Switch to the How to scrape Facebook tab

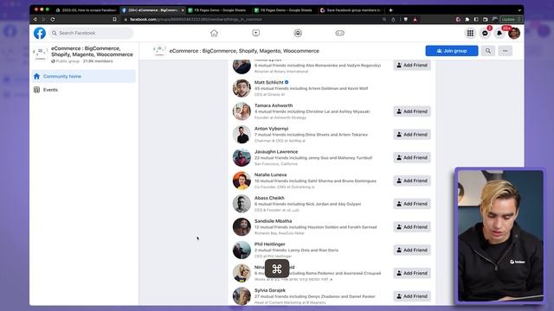pos(86,10)
